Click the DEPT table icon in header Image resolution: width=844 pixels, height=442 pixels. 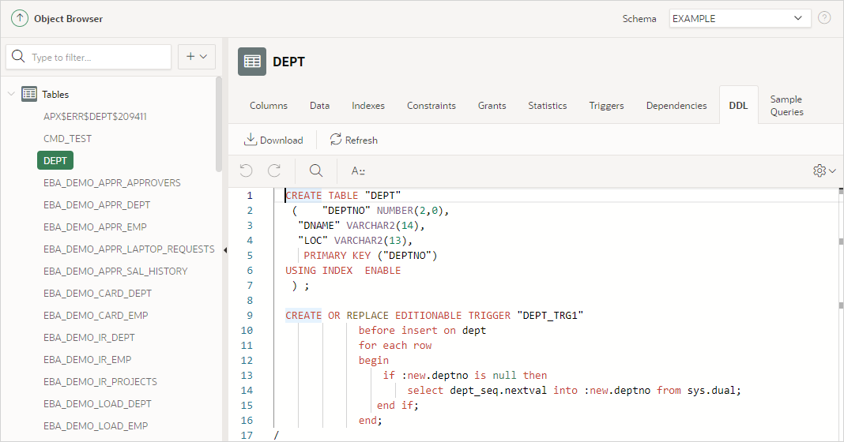tap(252, 62)
